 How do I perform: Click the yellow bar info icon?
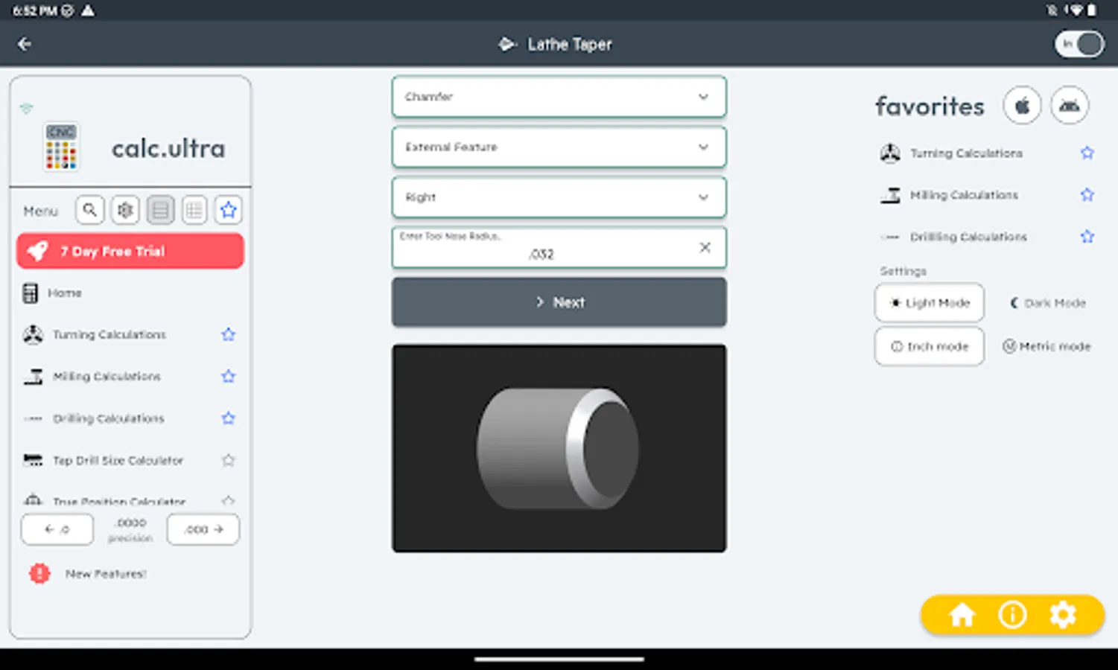point(1012,615)
